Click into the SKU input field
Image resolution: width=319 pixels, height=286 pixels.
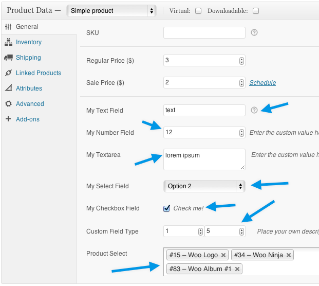tap(204, 32)
